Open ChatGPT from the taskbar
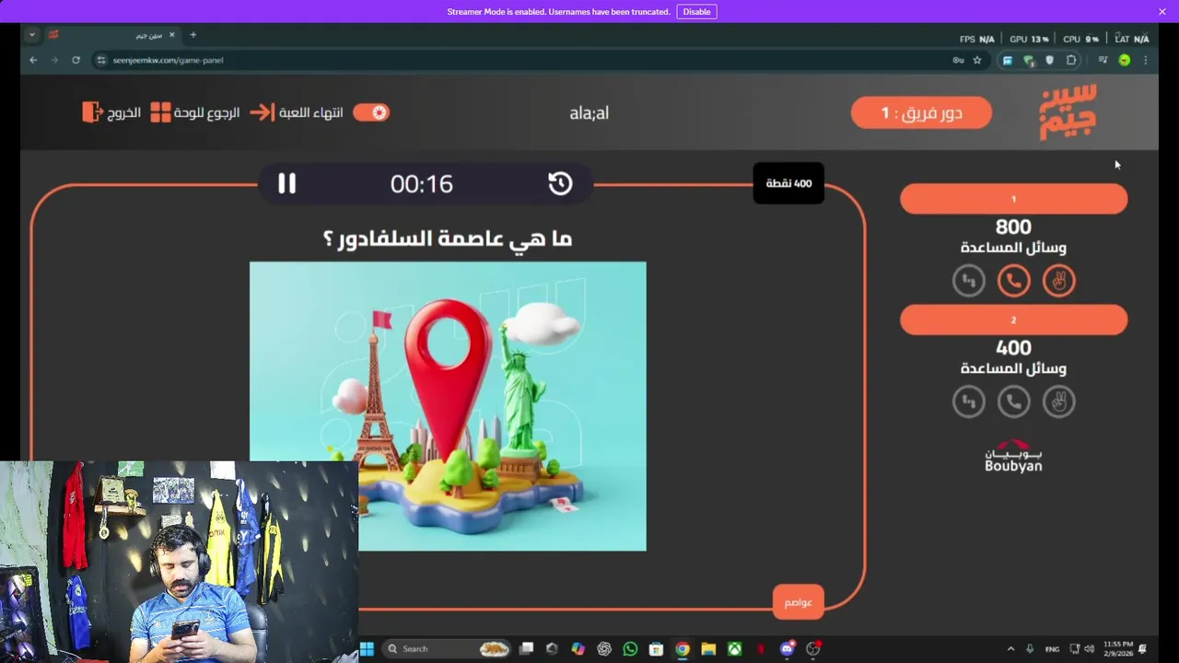The image size is (1179, 663). [x=604, y=648]
